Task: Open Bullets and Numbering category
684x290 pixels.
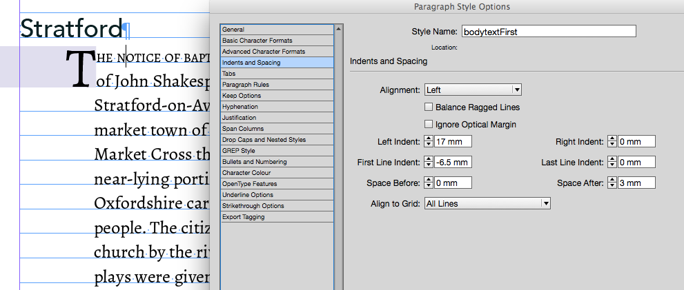Action: [277, 162]
